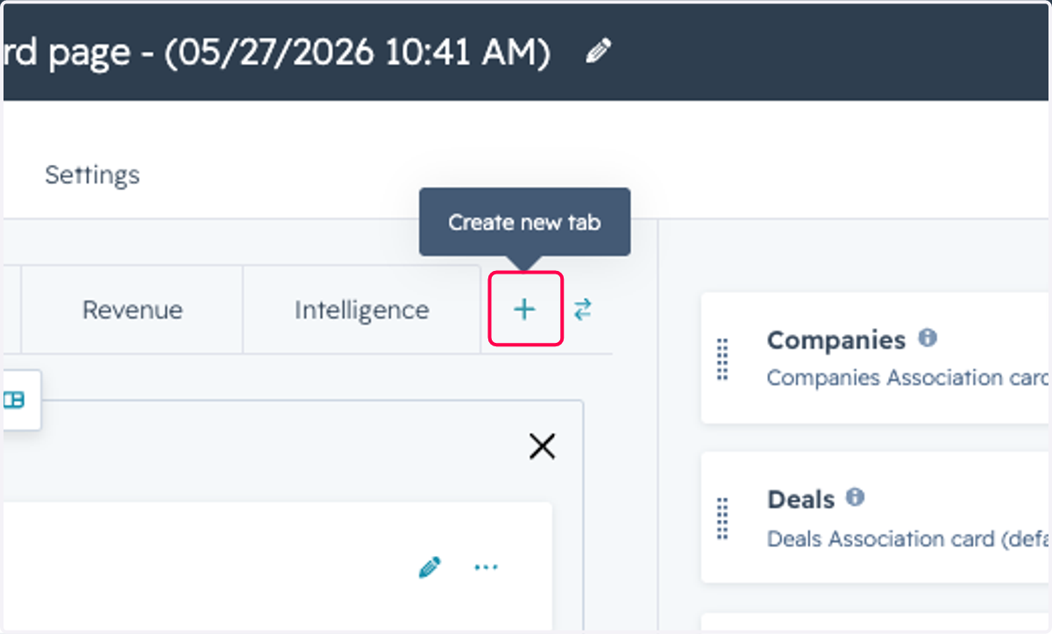Edit the record page title with pencil icon
Image resolution: width=1052 pixels, height=634 pixels.
(x=598, y=53)
